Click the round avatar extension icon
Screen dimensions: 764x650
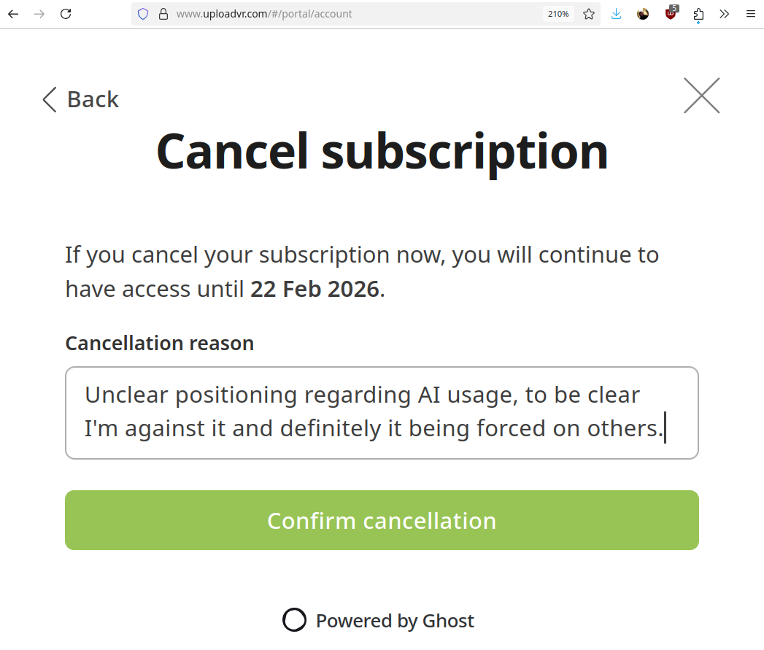coord(643,14)
